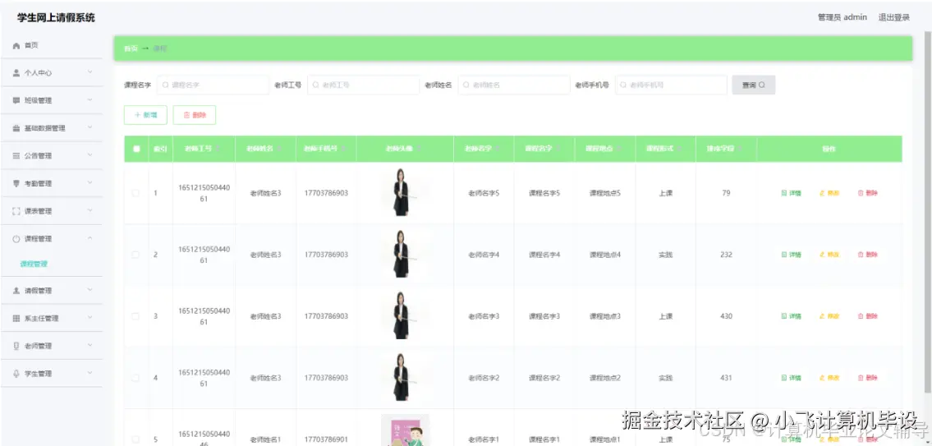The image size is (932, 446).
Task: Click 删除 for the 课程名字2 row
Action: (x=868, y=378)
